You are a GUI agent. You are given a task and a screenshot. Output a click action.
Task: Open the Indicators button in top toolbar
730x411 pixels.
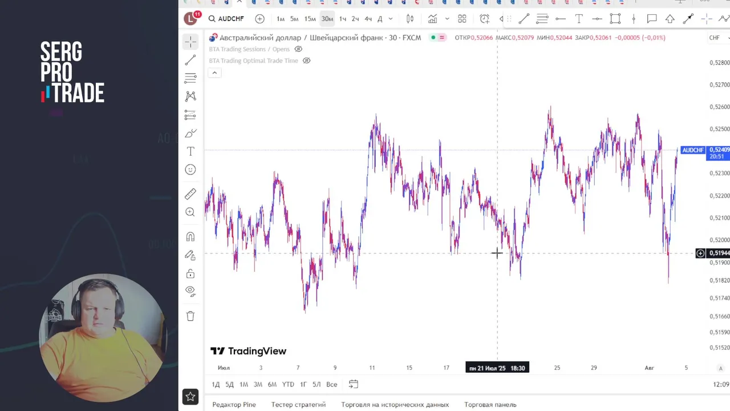coord(433,19)
